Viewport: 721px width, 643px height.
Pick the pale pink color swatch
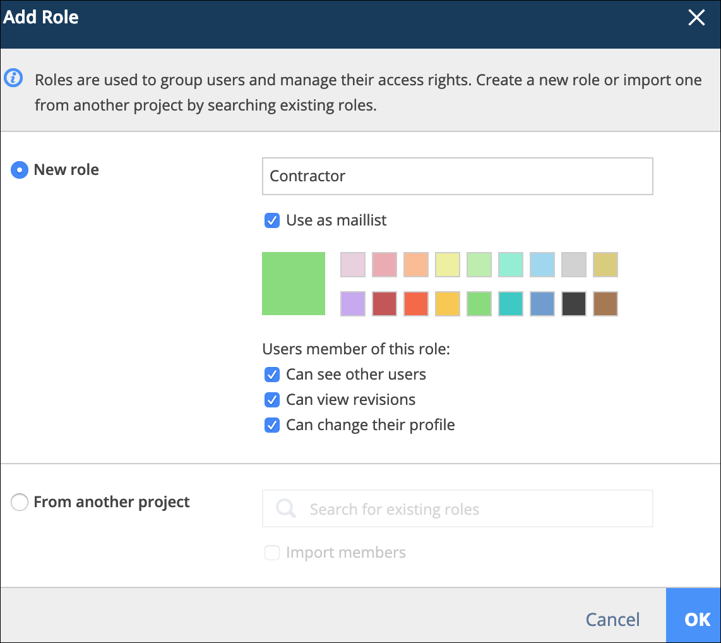click(x=353, y=265)
